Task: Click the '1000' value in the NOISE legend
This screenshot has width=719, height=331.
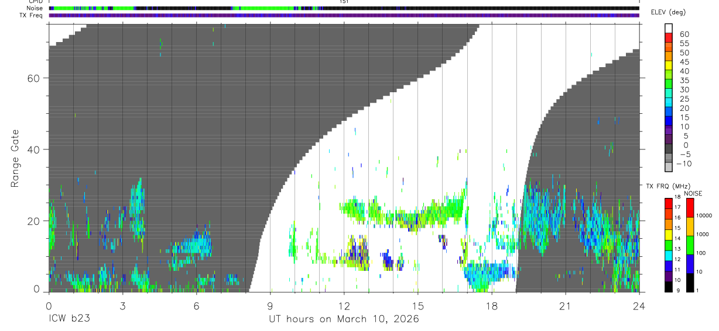Action: point(704,234)
